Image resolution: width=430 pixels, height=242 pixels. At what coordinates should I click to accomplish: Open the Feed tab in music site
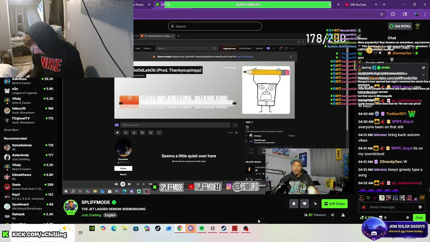point(138,48)
